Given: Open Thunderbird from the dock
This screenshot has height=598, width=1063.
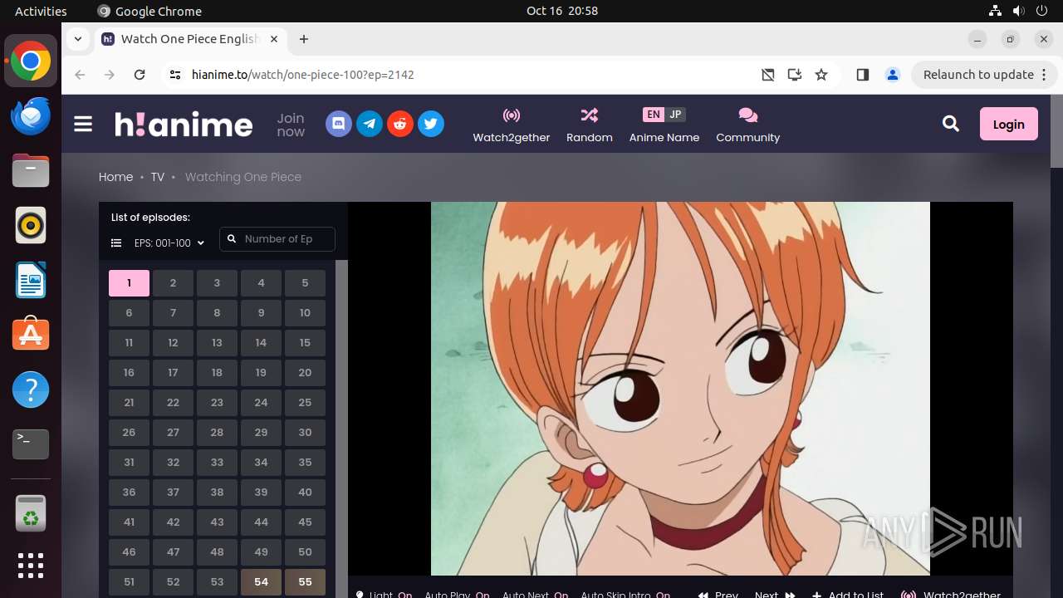Looking at the screenshot, I should click(31, 116).
